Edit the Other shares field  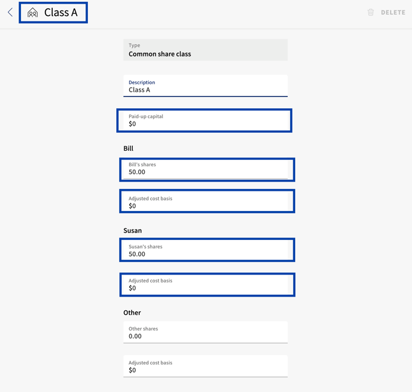[205, 332]
